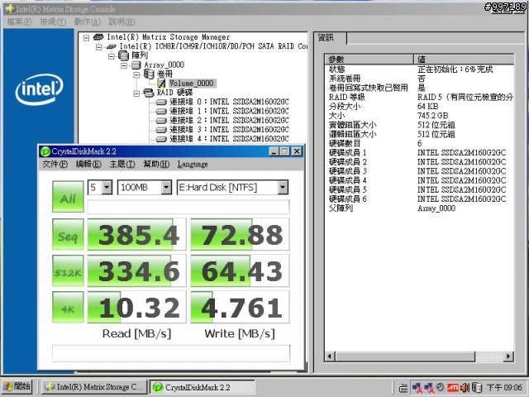Open the 幫助(H) menu in CrystalDiskMark

156,165
